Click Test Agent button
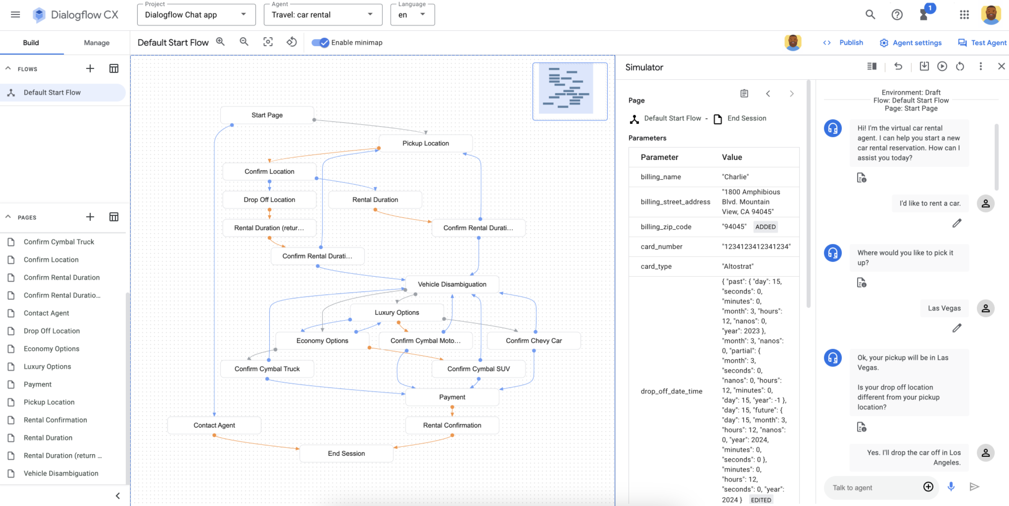The width and height of the screenshot is (1009, 506). (982, 43)
